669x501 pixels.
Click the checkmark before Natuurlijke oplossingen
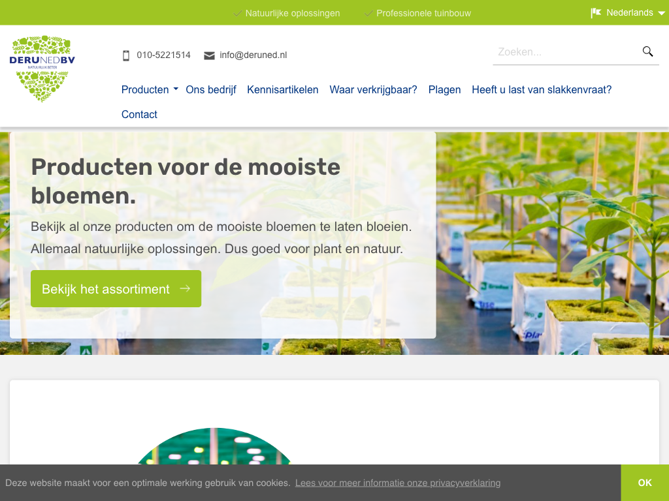click(238, 14)
